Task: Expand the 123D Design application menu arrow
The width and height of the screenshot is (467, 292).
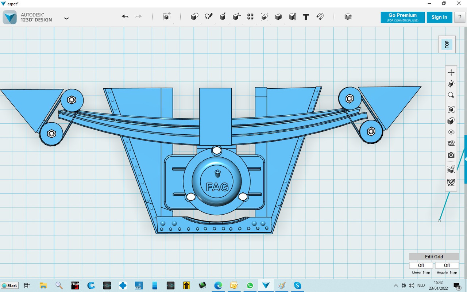Action: tap(66, 18)
